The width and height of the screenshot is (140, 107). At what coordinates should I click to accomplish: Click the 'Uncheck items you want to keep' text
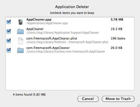pyautogui.click(x=72, y=13)
